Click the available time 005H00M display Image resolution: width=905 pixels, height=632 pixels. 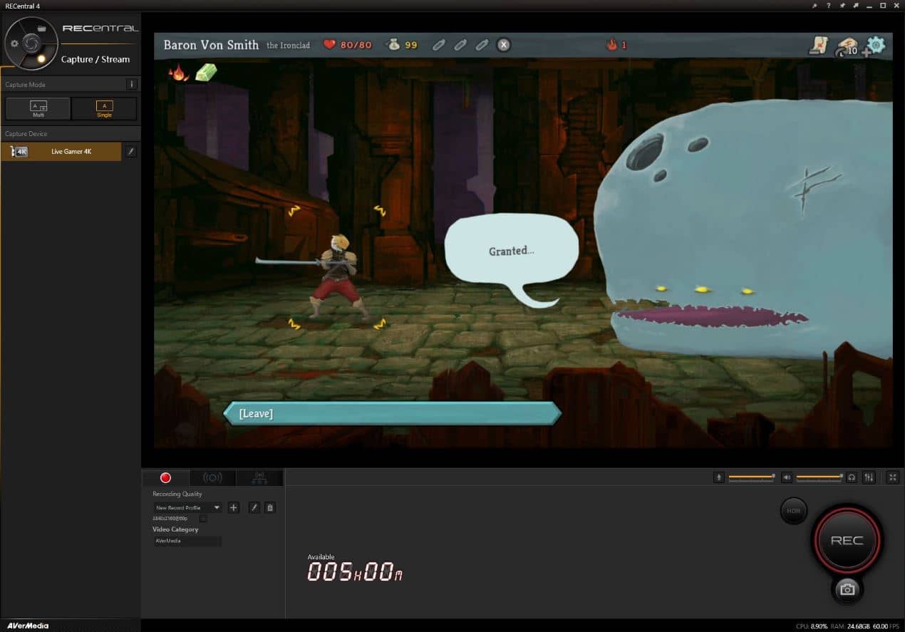click(355, 571)
